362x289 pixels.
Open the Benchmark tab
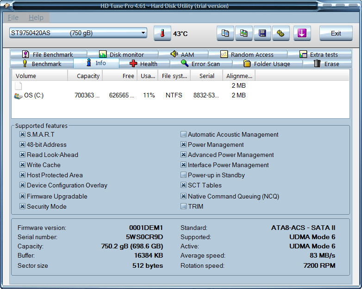point(41,64)
